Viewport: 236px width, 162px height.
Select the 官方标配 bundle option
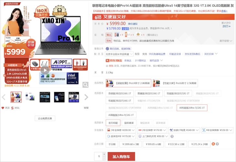point(113,123)
